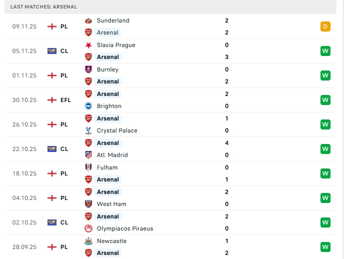Click the W badge for Slavia Prague match
This screenshot has height=259, width=344.
325,51
